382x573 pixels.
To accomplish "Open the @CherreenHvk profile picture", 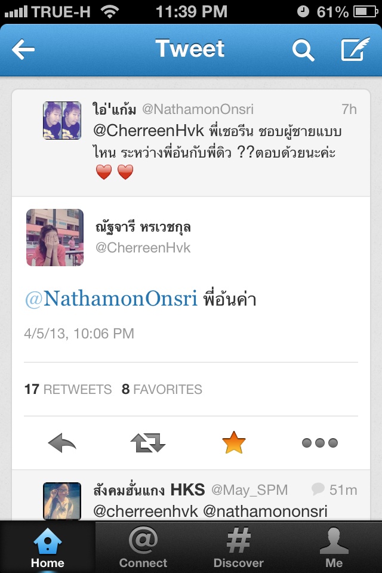I will [x=55, y=238].
